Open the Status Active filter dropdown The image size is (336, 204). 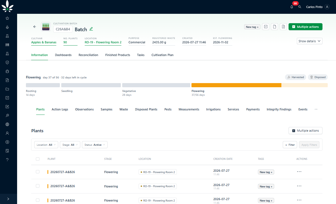click(95, 145)
